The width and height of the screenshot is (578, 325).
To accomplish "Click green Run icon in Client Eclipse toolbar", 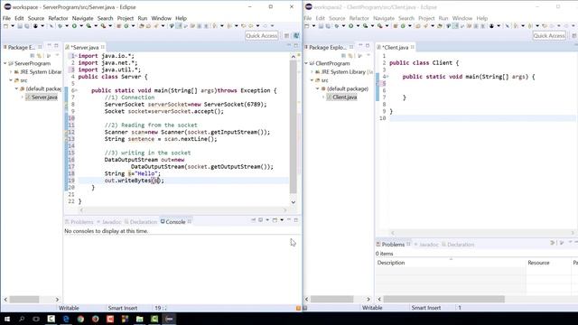I will (351, 26).
